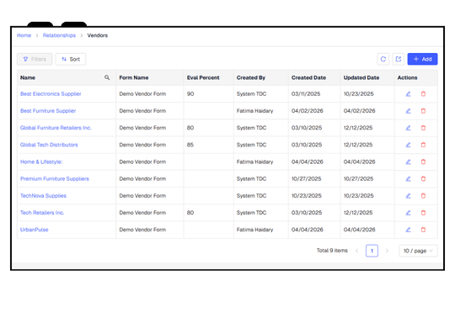This screenshot has width=455, height=323.
Task: Edit the Best Furniture Supplier row
Action: 408,111
